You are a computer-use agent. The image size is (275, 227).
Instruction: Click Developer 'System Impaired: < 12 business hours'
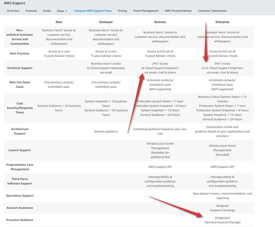click(106, 104)
